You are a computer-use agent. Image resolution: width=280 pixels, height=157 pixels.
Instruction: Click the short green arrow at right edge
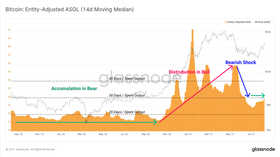coord(258,96)
